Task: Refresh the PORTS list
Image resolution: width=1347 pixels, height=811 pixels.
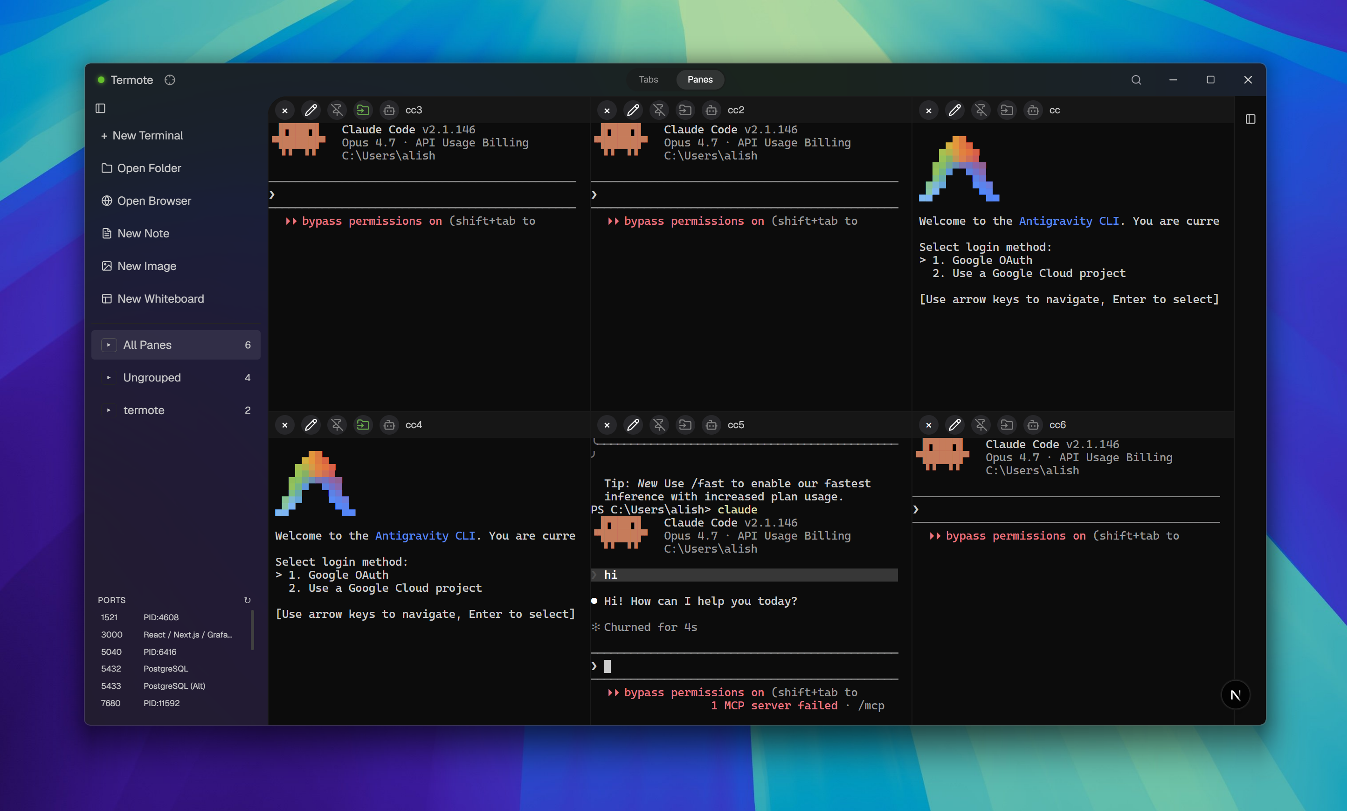Action: [x=248, y=600]
